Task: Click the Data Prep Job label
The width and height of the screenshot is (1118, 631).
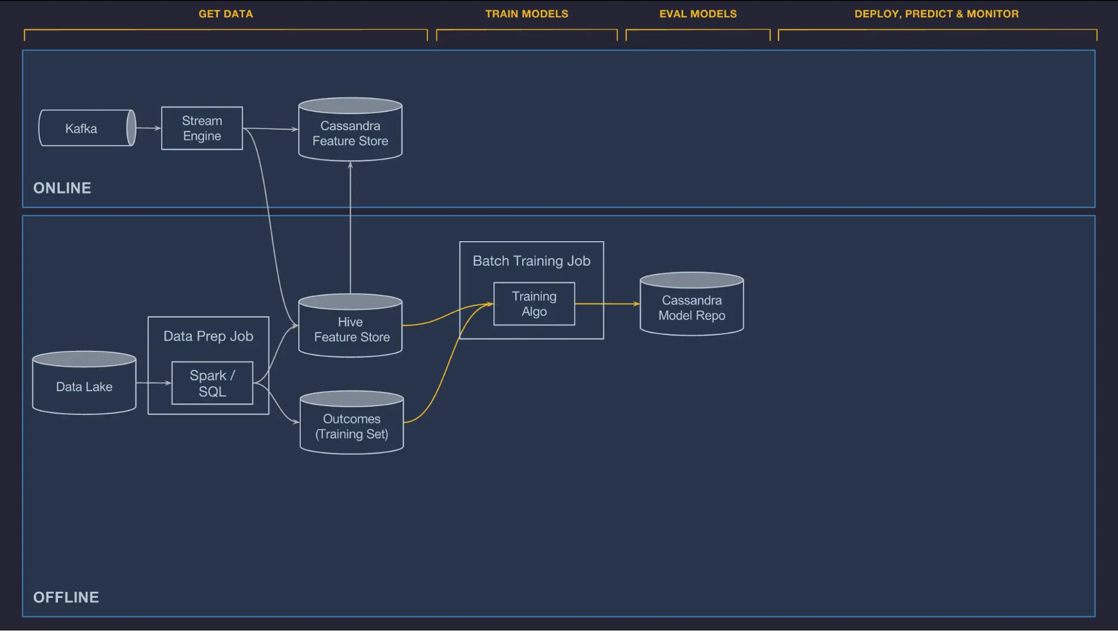Action: click(x=208, y=336)
